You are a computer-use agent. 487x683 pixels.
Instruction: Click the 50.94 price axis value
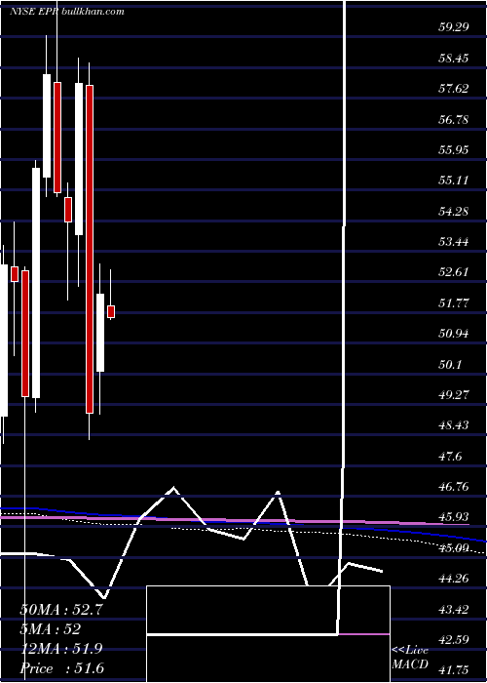click(454, 334)
